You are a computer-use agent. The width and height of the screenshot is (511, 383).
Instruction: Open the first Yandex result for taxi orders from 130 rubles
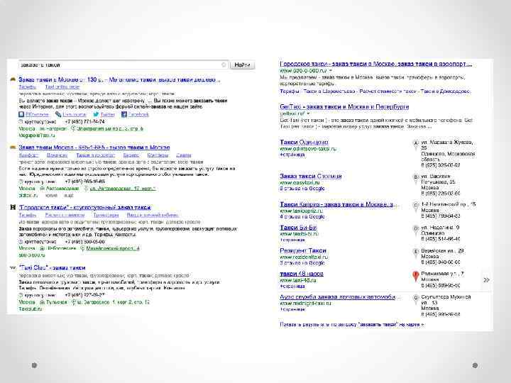coord(119,79)
